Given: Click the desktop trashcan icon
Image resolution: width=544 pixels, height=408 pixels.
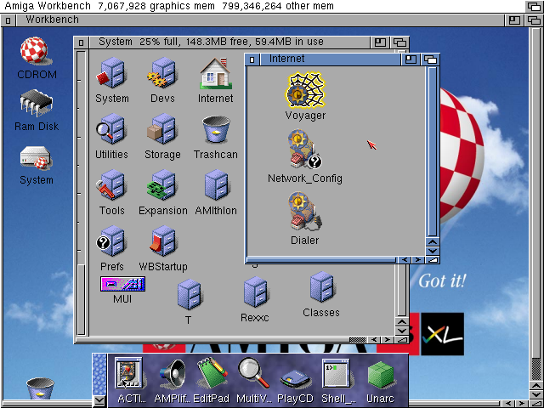Looking at the screenshot, I should click(x=40, y=389).
